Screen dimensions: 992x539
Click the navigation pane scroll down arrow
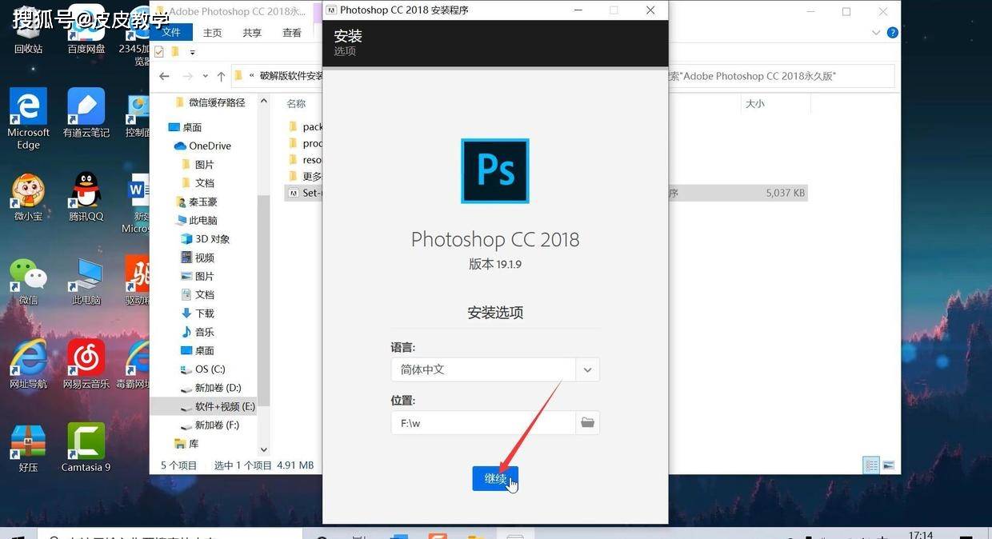(x=264, y=450)
